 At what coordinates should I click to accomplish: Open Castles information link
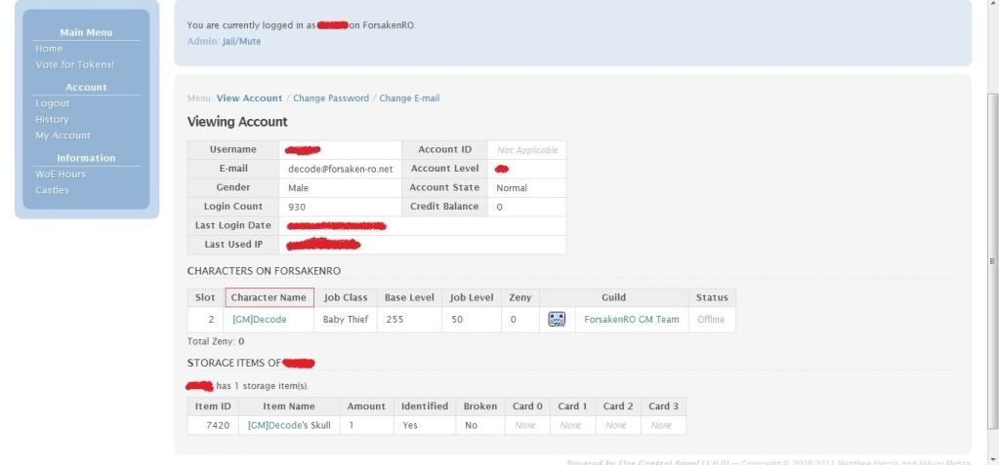pyautogui.click(x=52, y=189)
